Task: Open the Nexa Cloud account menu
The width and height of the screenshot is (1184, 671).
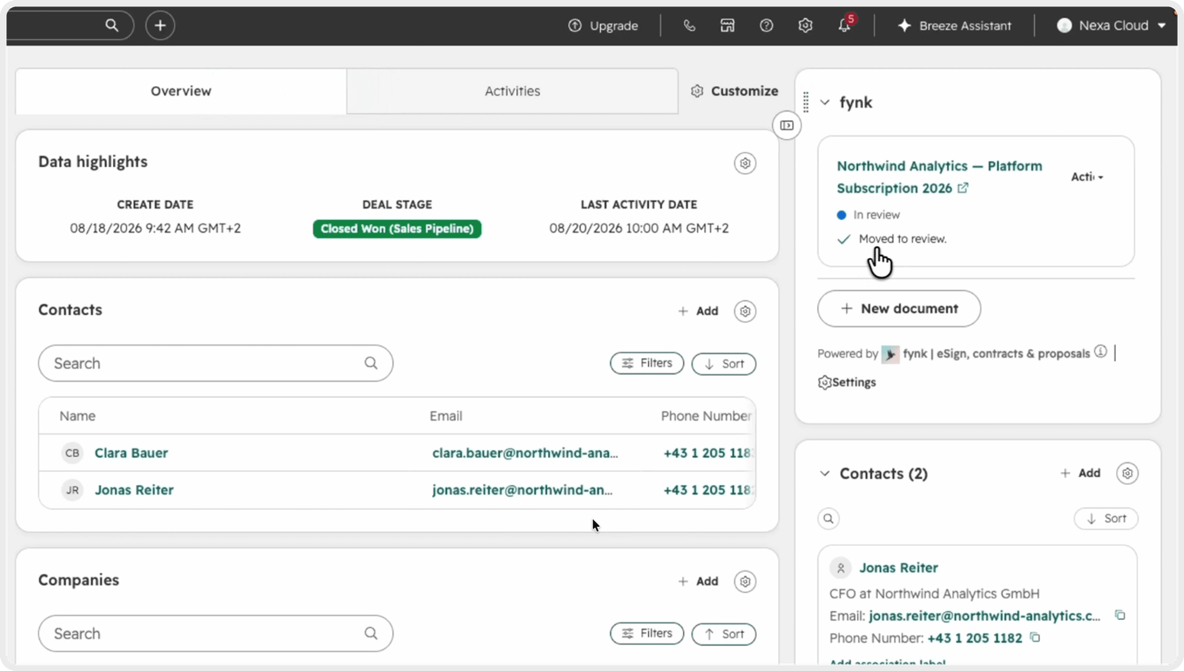Action: [1111, 25]
